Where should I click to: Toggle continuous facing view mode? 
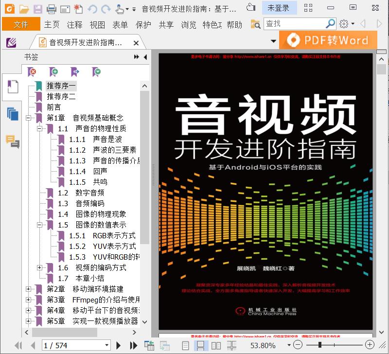click(231, 346)
